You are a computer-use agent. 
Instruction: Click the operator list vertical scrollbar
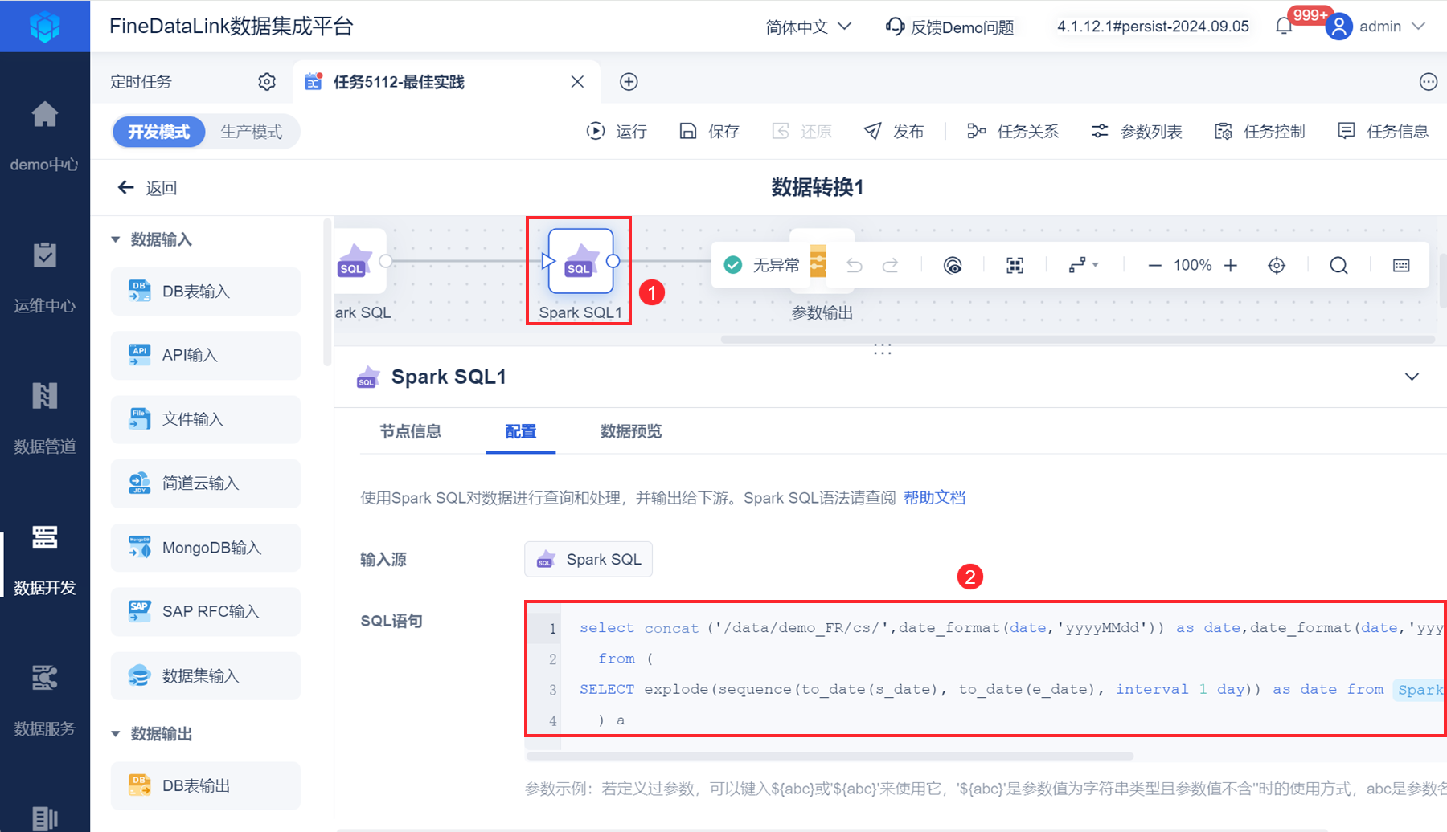(x=326, y=291)
